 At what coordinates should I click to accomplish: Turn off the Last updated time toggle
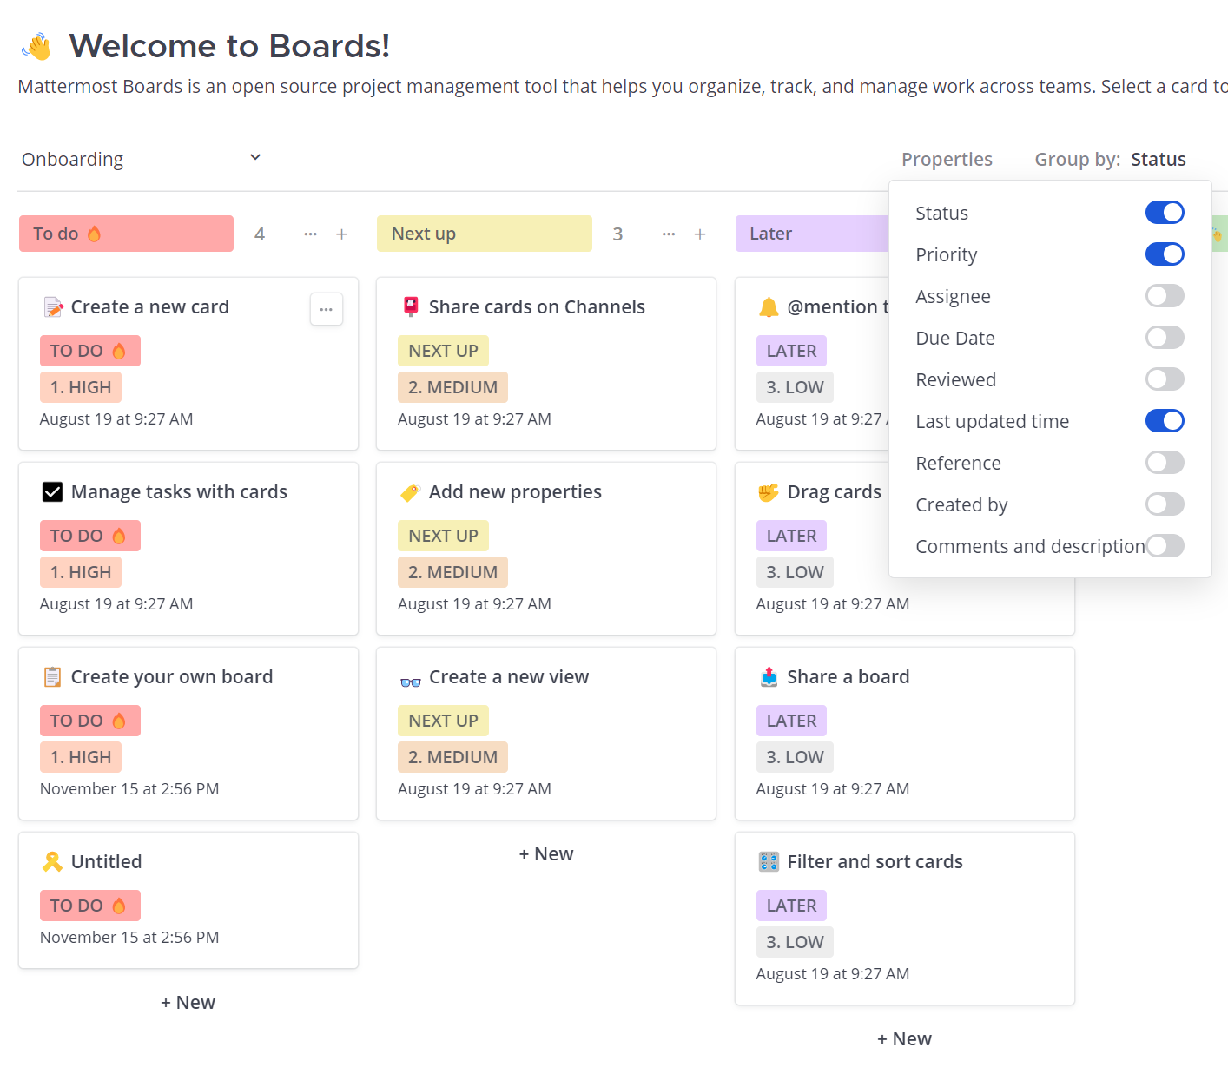point(1165,421)
